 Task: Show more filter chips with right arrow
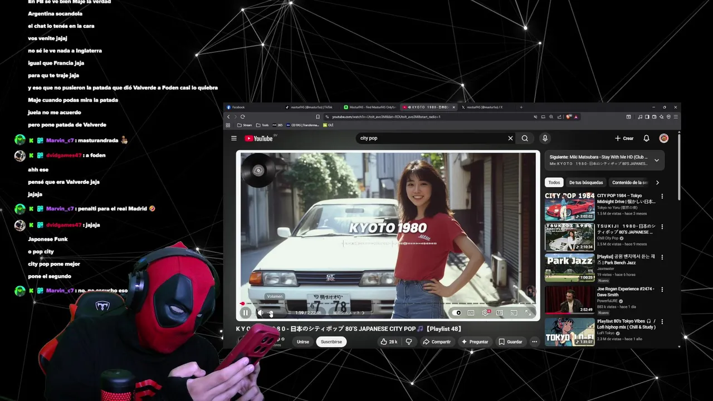click(657, 182)
